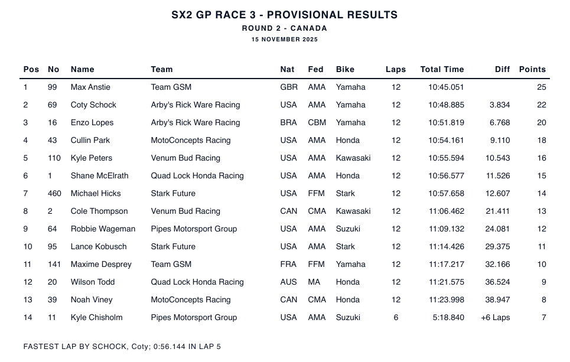The width and height of the screenshot is (570, 362).
Task: Click the Total Time column header
Action: coord(442,69)
